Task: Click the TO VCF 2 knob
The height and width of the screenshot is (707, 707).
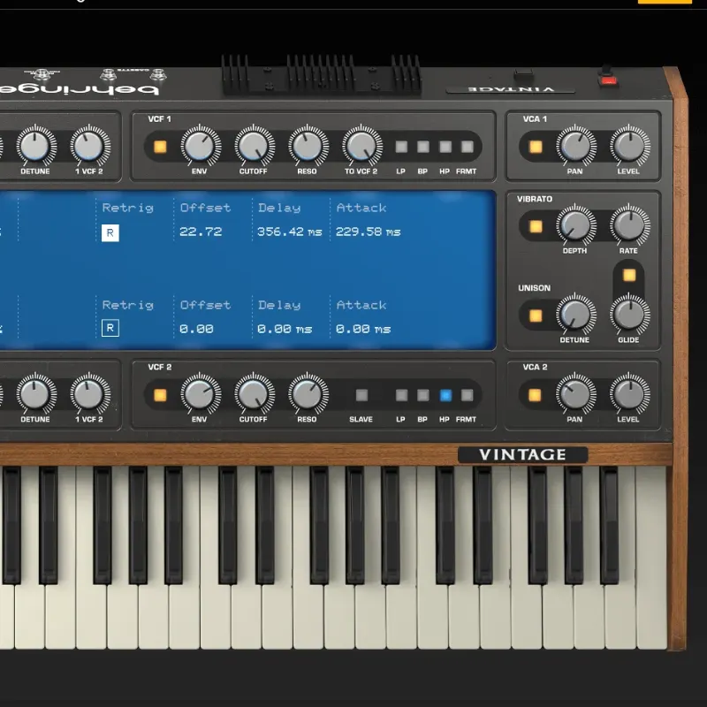Action: [361, 146]
